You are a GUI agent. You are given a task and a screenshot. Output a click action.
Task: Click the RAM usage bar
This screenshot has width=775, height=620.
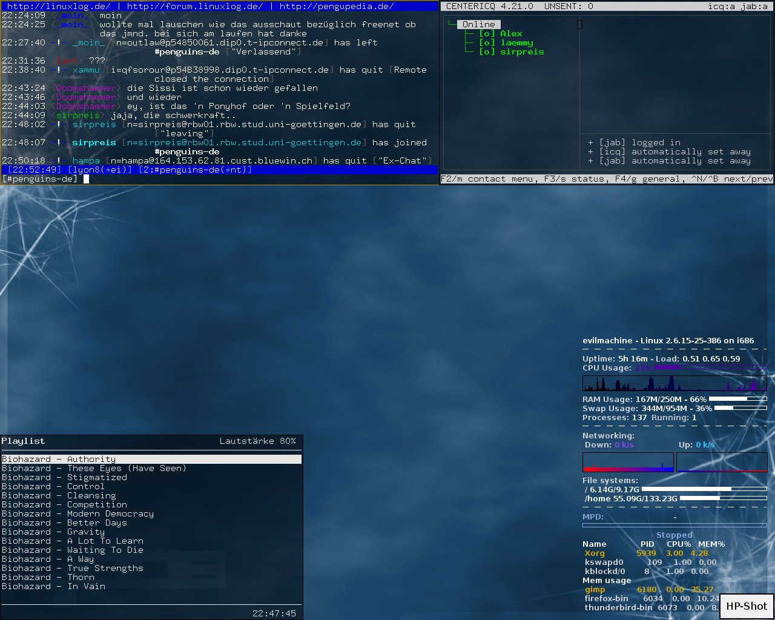pyautogui.click(x=737, y=400)
